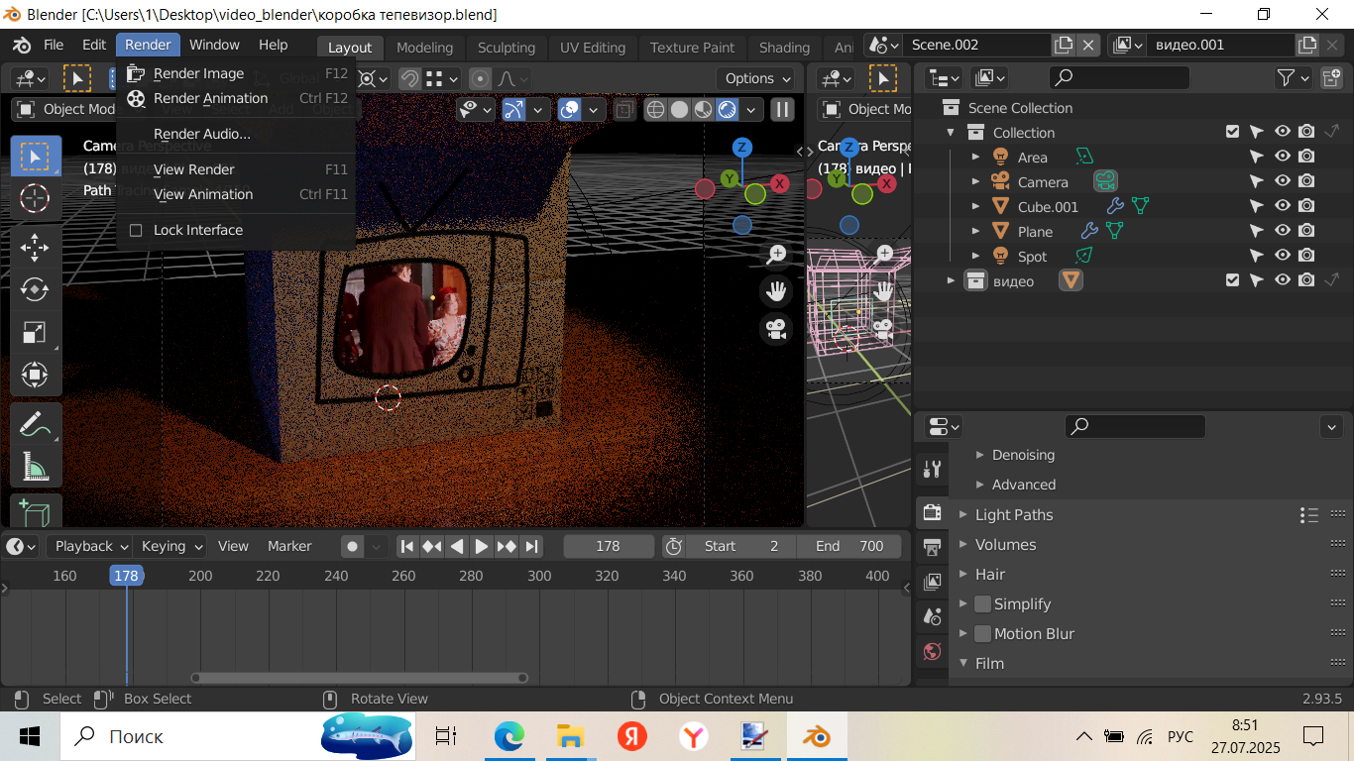Open the Playback dropdown in timeline
The height and width of the screenshot is (761, 1354).
pos(90,546)
